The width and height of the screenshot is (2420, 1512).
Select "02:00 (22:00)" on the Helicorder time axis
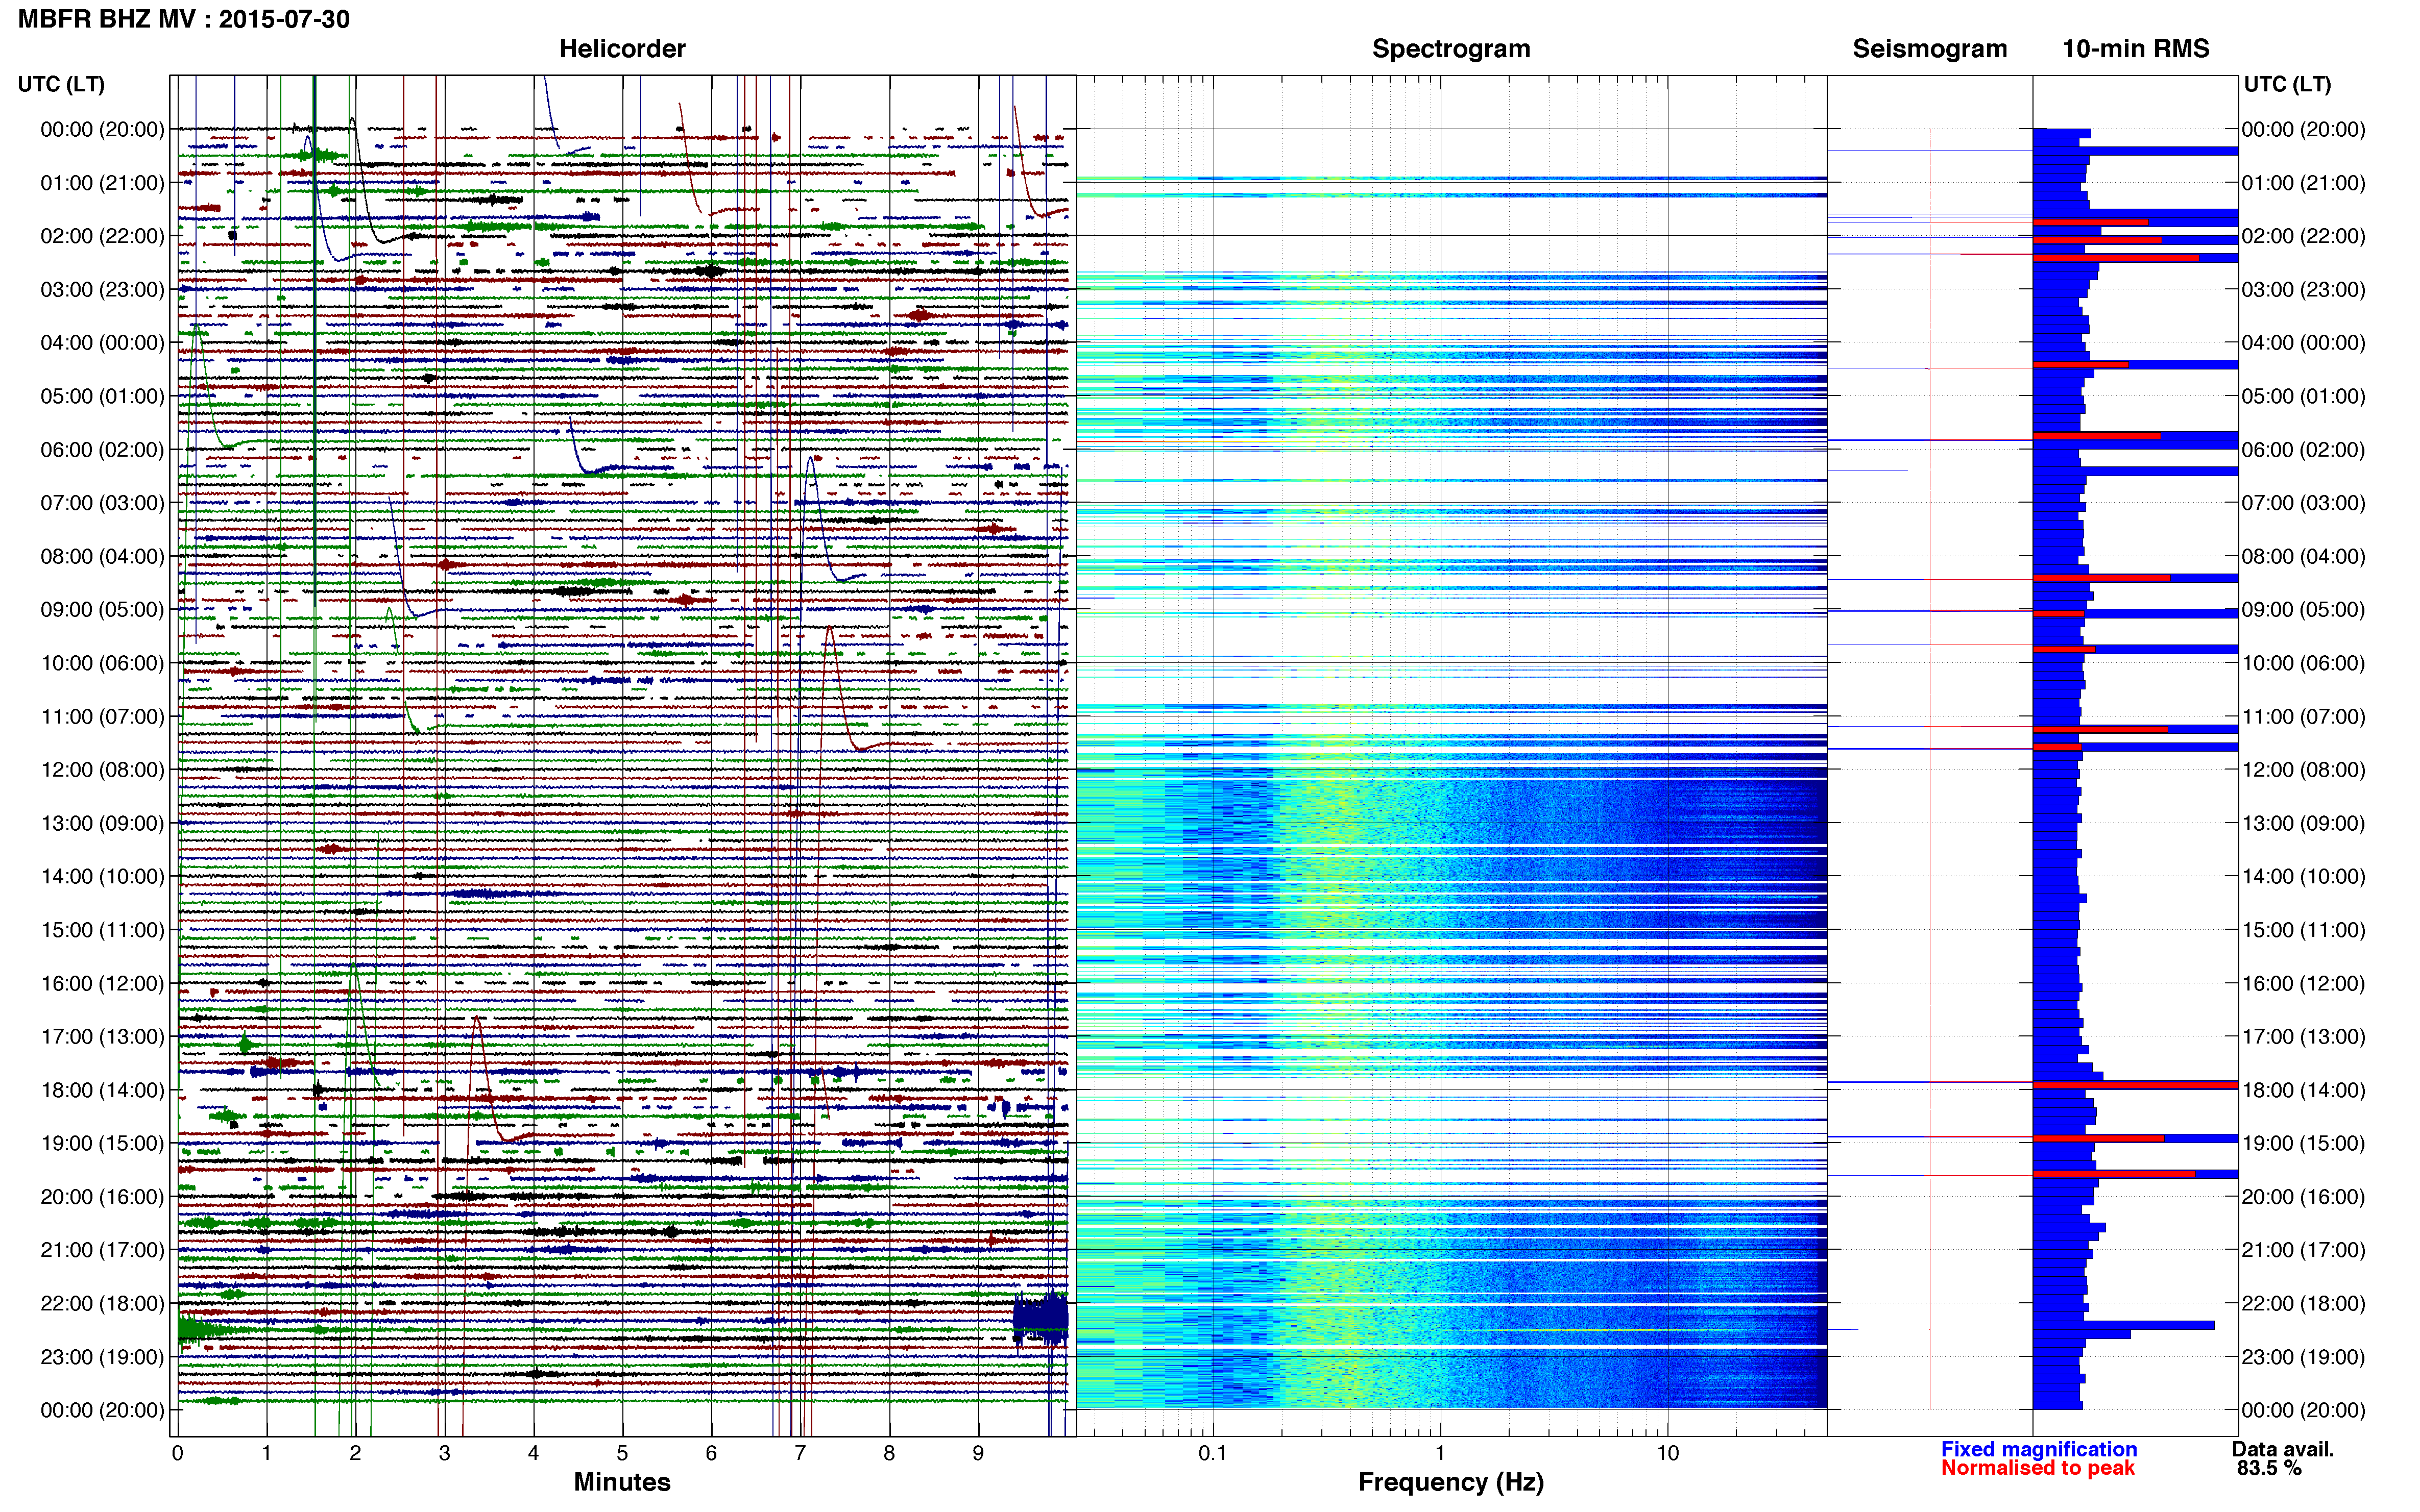[x=102, y=236]
